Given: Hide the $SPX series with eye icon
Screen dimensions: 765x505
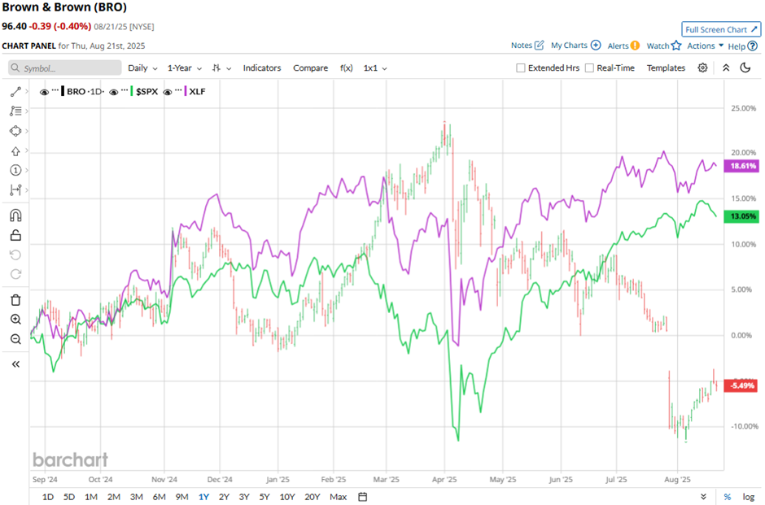Looking at the screenshot, I should click(113, 92).
